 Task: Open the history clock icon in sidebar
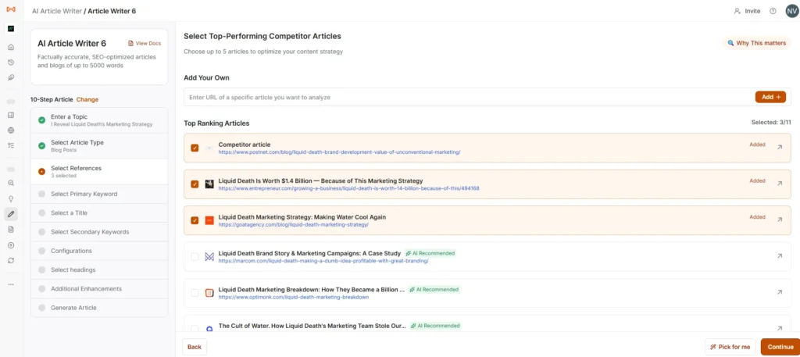(11, 62)
